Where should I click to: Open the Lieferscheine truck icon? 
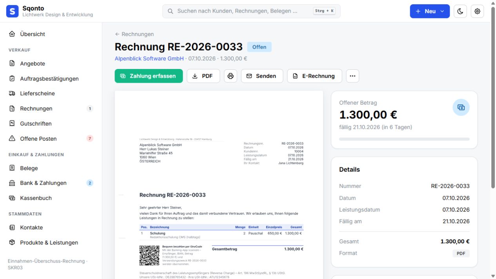12,93
